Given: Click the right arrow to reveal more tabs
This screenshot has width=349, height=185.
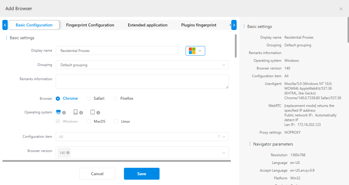Looking at the screenshot, I should pyautogui.click(x=234, y=25).
